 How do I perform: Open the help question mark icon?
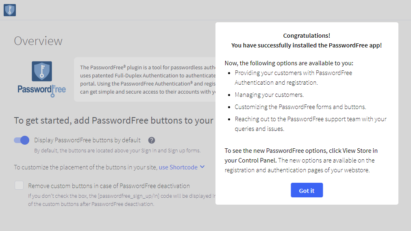coord(152,140)
